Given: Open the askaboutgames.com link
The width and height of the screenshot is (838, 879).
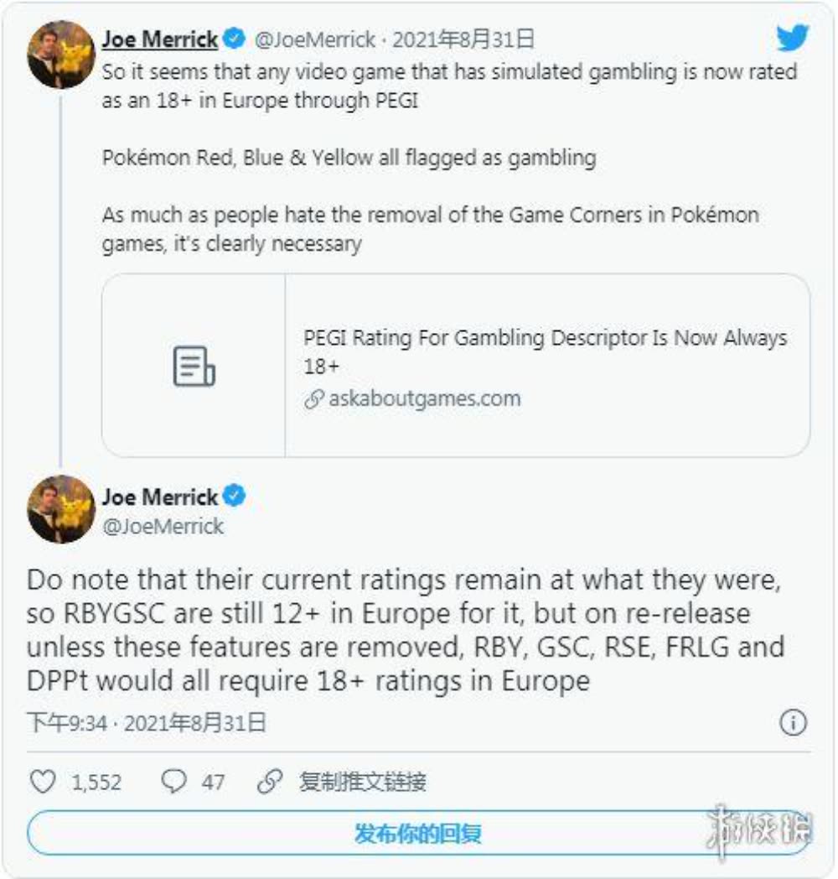Looking at the screenshot, I should [423, 398].
